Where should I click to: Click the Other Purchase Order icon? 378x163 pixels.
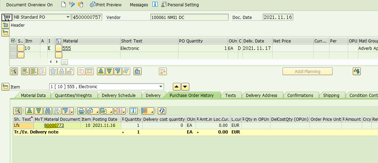tap(80, 5)
